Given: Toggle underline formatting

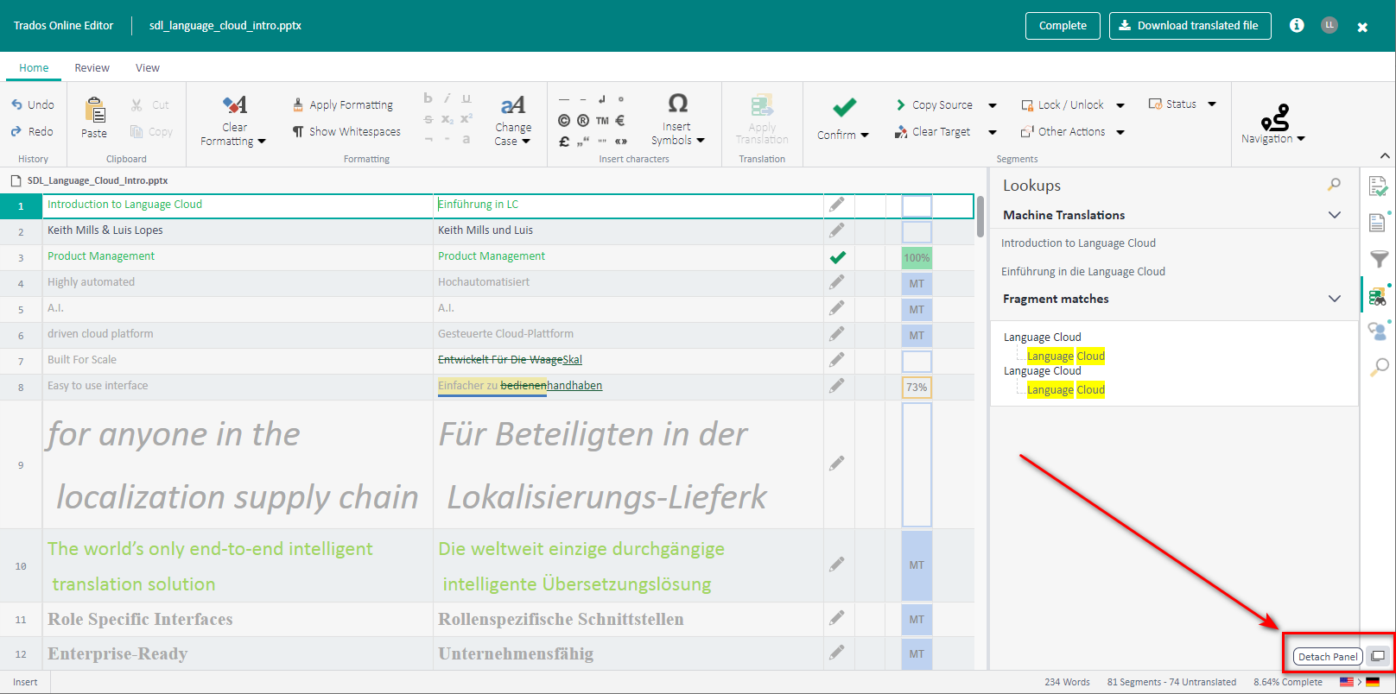Looking at the screenshot, I should (x=466, y=98).
